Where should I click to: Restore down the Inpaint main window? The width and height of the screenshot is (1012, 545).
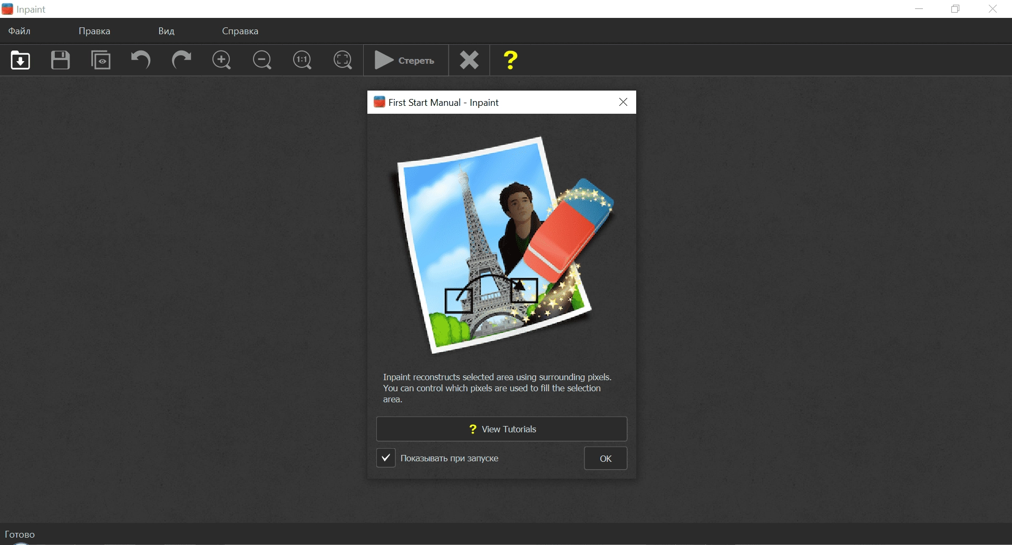pyautogui.click(x=956, y=9)
